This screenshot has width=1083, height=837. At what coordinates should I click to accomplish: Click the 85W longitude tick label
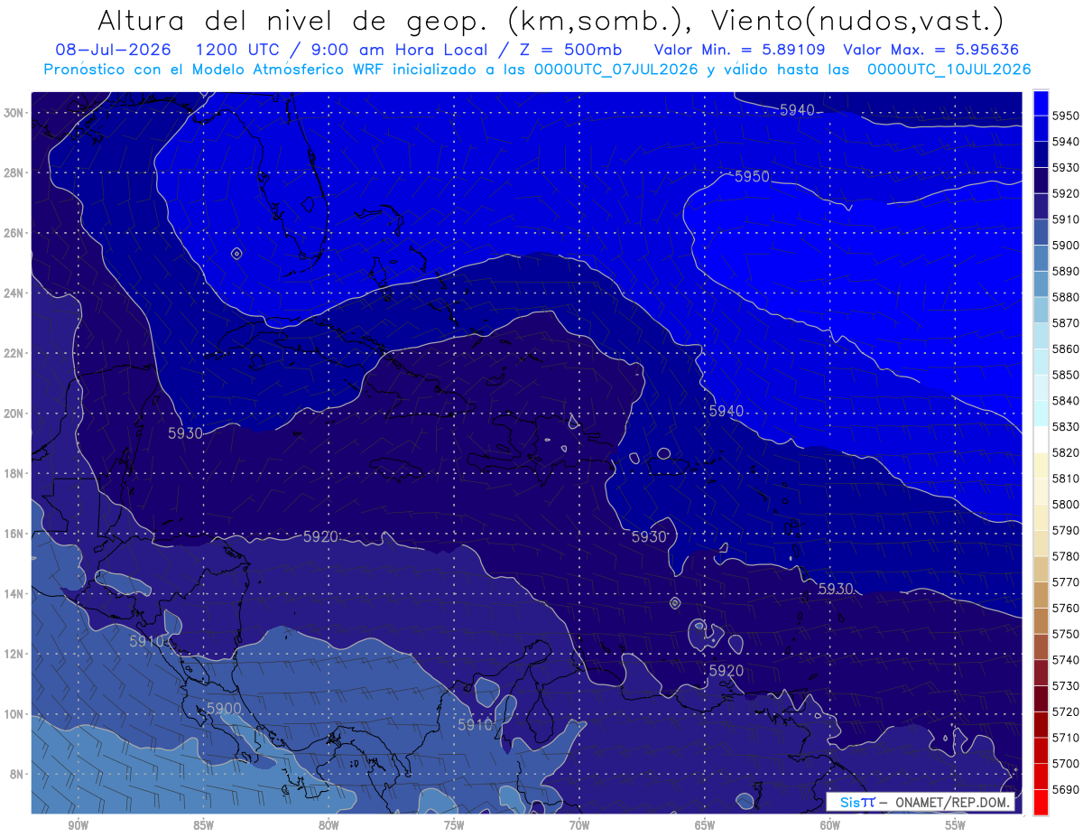coord(203,825)
